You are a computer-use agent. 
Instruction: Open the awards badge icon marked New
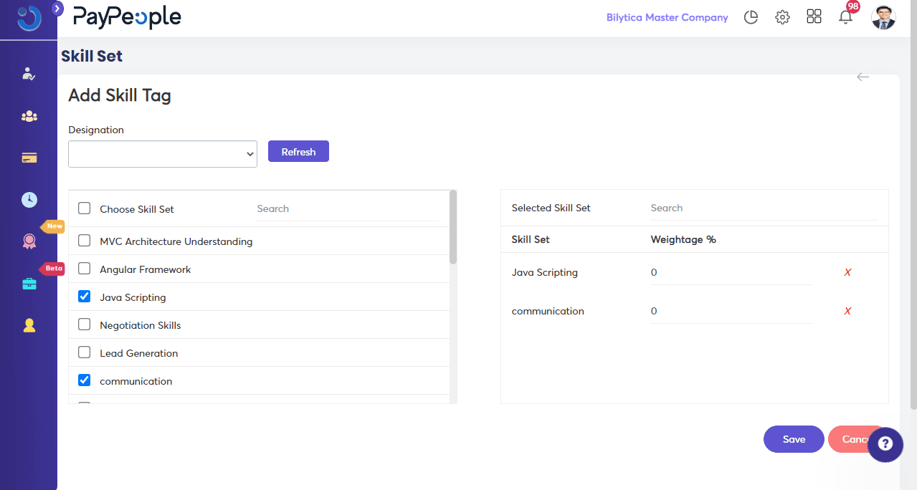point(29,241)
